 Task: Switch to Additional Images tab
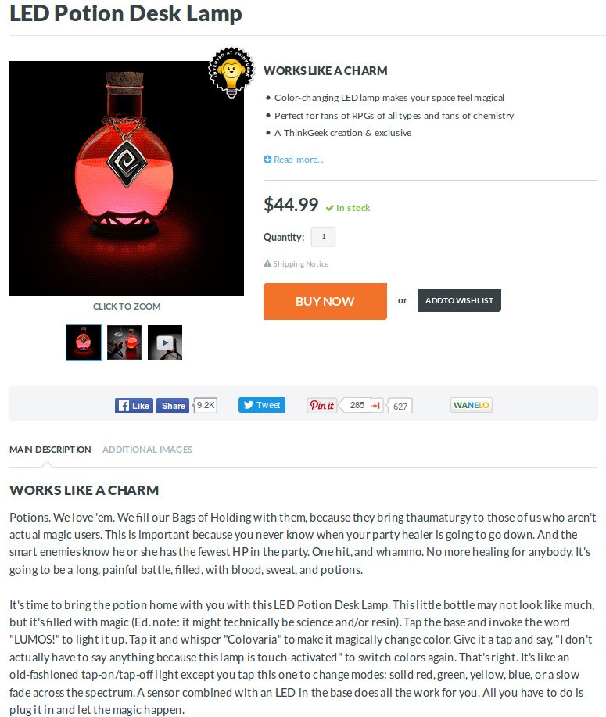click(147, 450)
